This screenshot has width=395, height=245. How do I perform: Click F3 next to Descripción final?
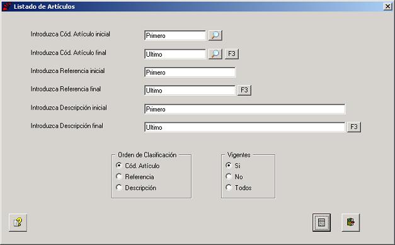click(354, 127)
